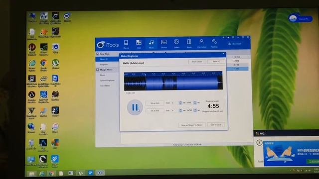The width and height of the screenshot is (319, 179).
Task: Open the blue double-checkmark desktop shortcut
Action: 55,161
